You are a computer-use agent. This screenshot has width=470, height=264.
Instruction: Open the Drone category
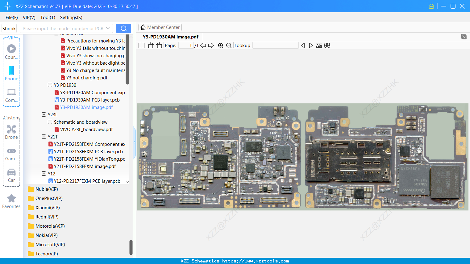[11, 132]
